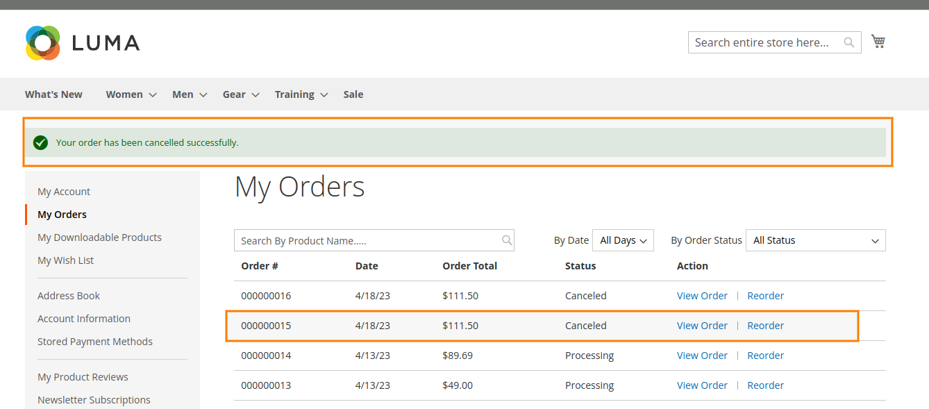Expand the Women menu chevron
Image resolution: width=929 pixels, height=409 pixels.
[x=153, y=95]
